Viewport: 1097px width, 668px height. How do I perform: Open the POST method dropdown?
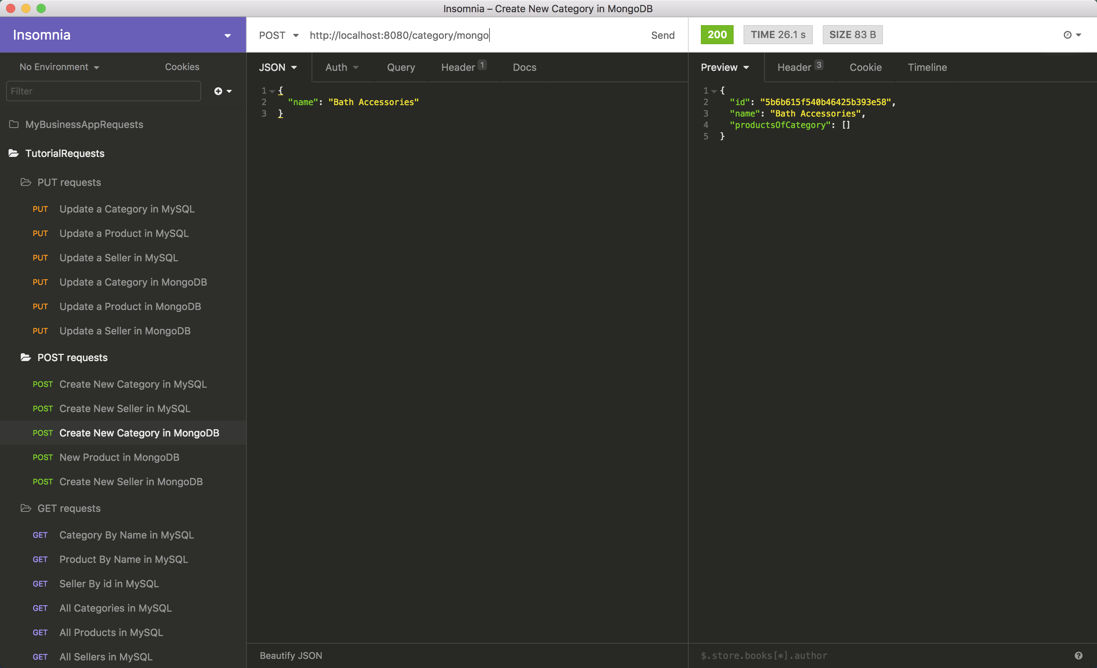coord(279,35)
